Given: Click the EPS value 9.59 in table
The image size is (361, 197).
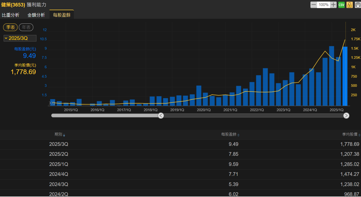Looking at the screenshot, I should [233, 164].
